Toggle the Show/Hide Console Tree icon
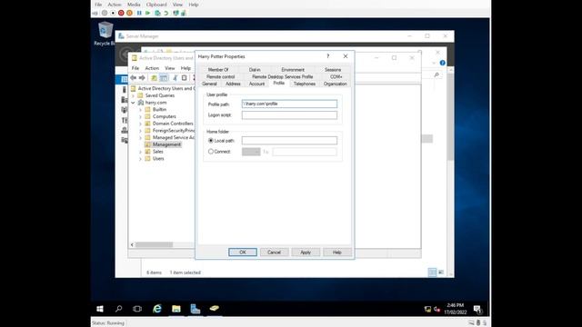 pos(164,78)
